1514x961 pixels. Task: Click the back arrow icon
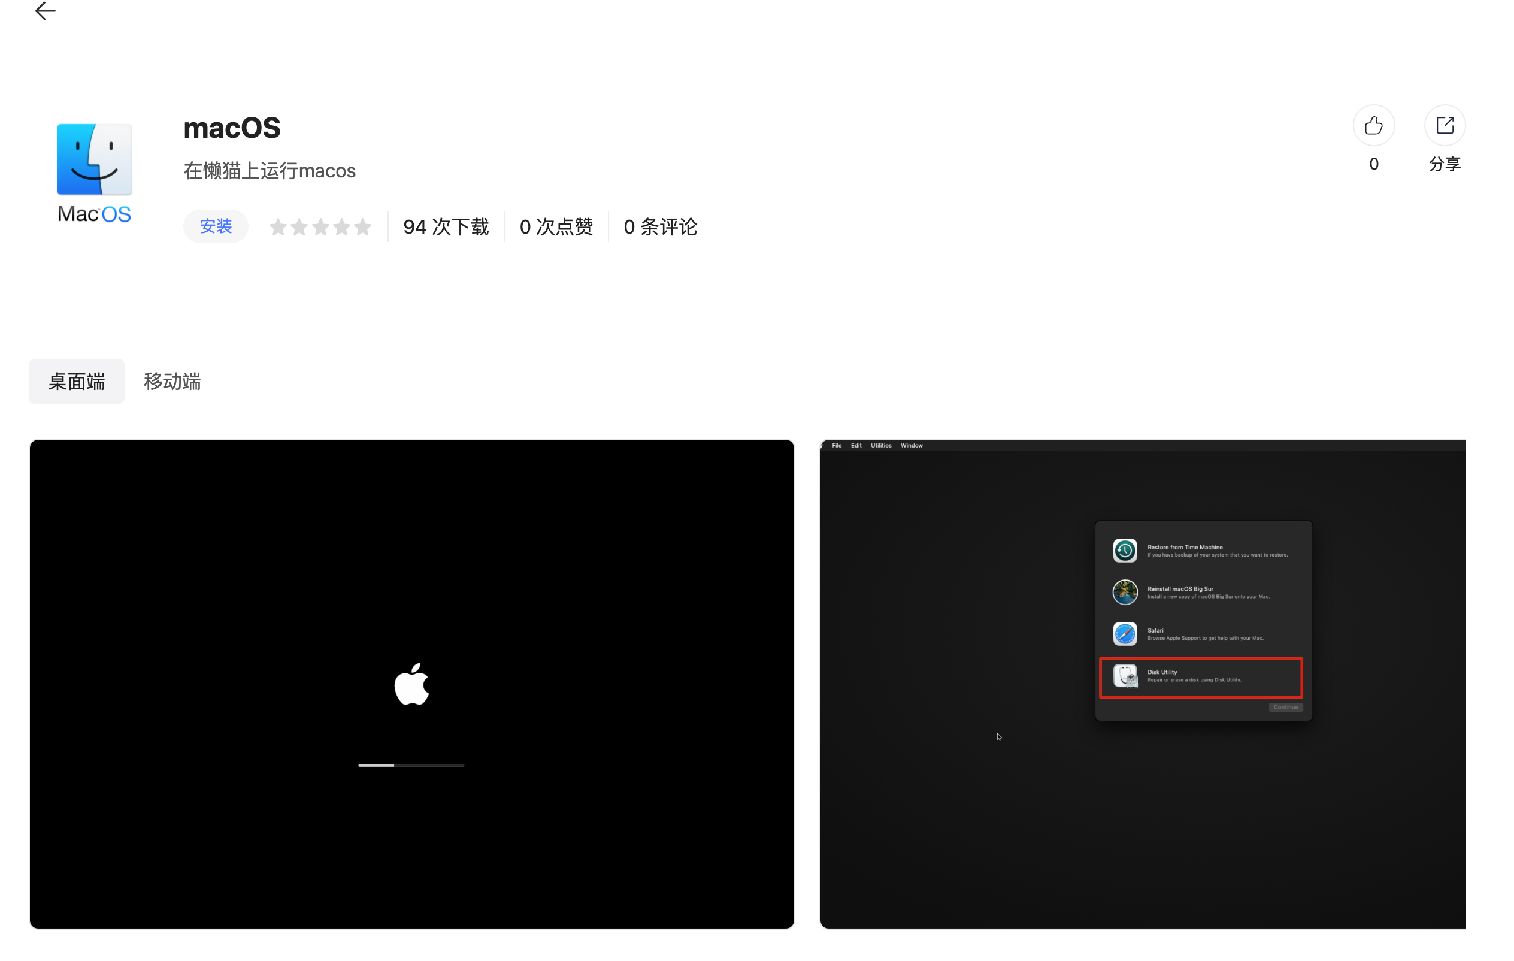[x=45, y=11]
